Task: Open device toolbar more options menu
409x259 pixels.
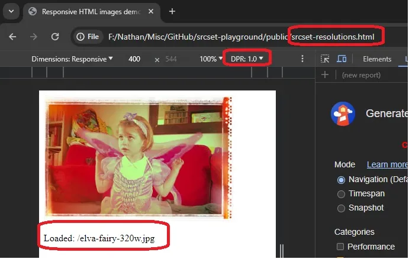Action: (302, 59)
